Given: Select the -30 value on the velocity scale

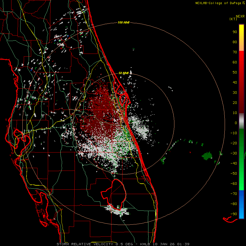Looking at the screenshot, I should [234, 153].
